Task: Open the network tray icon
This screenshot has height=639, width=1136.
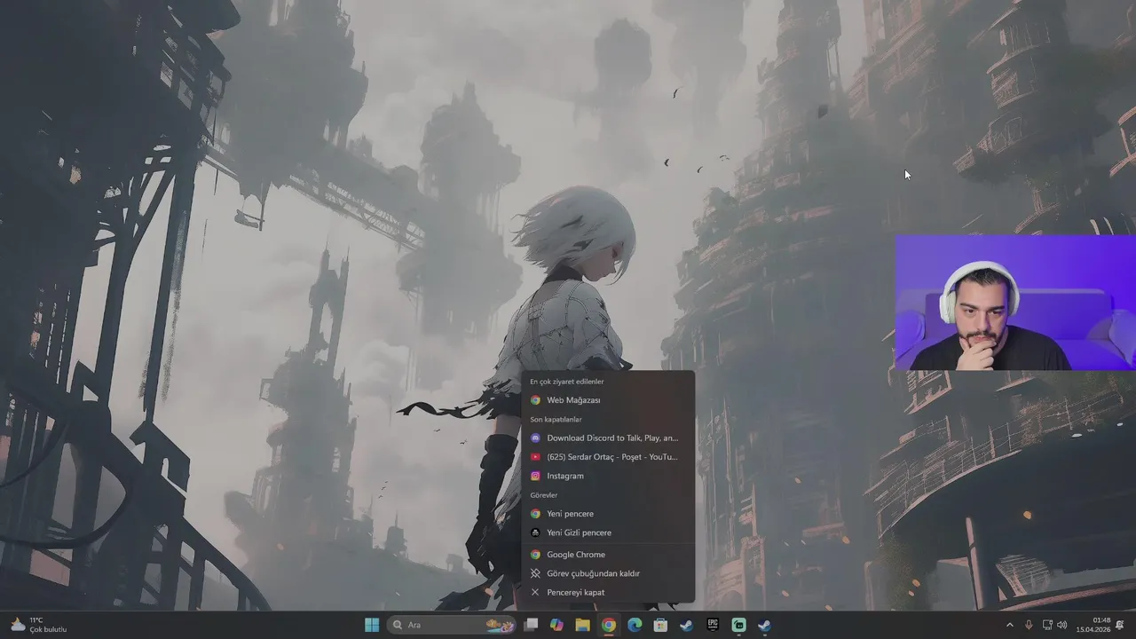Action: coord(1047,625)
